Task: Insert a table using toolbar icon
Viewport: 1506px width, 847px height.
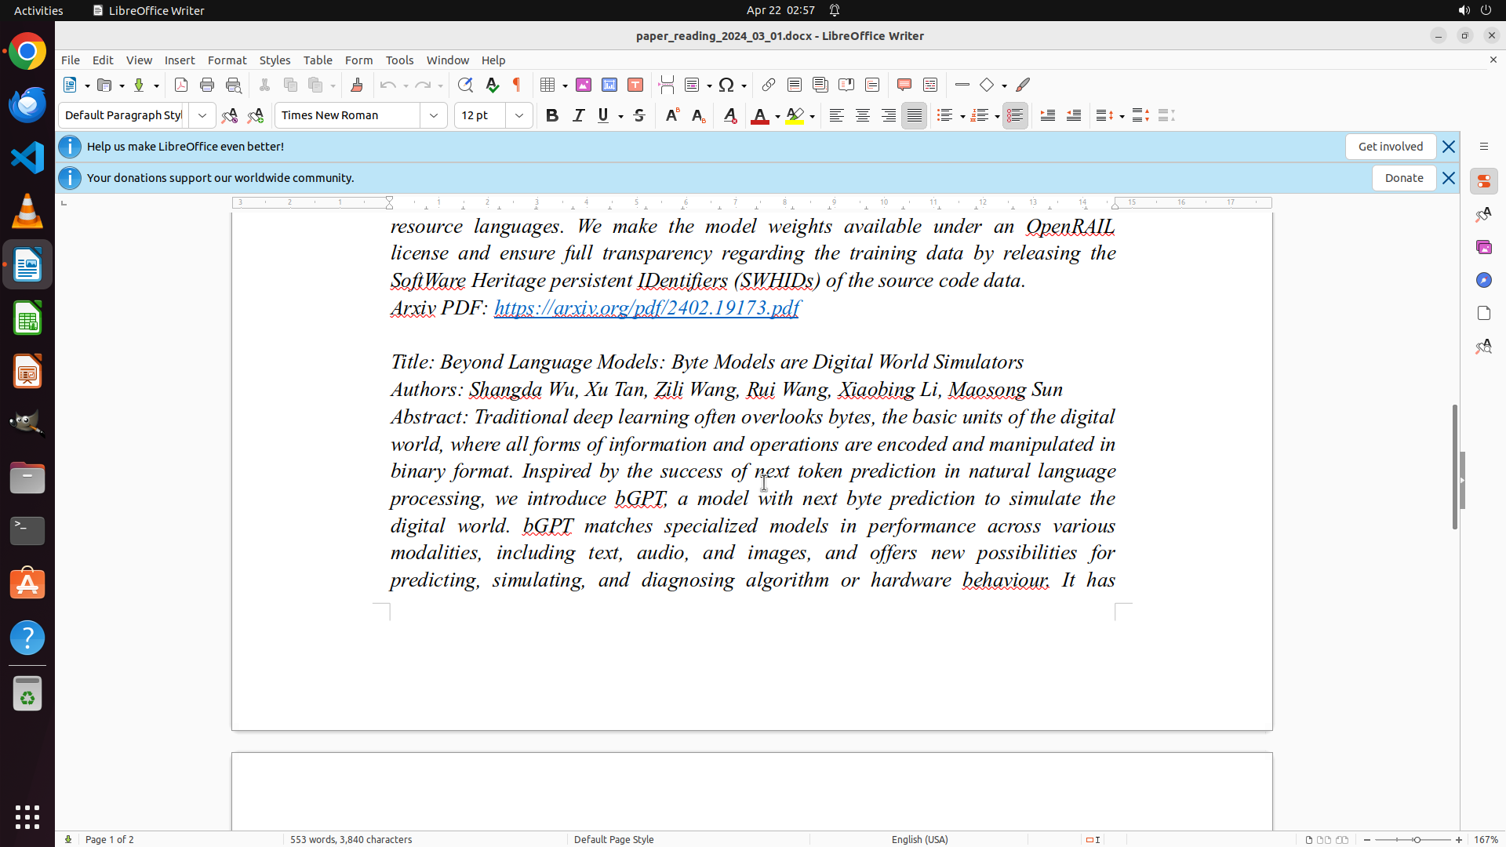Action: click(x=548, y=85)
